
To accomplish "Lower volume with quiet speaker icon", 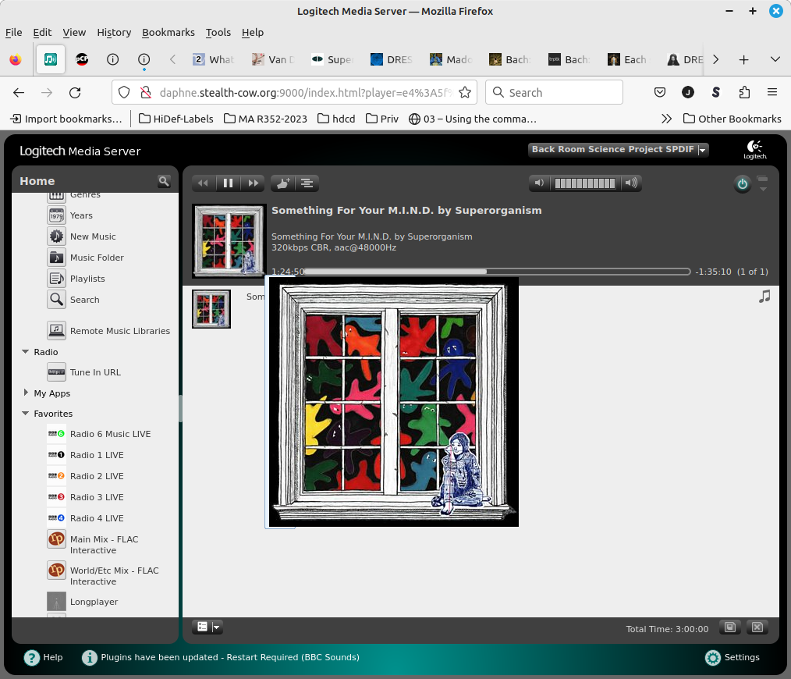I will pos(539,183).
